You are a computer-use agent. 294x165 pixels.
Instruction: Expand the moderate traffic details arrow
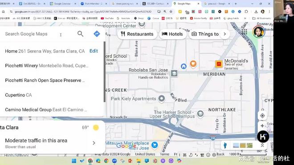pyautogui.click(x=94, y=143)
